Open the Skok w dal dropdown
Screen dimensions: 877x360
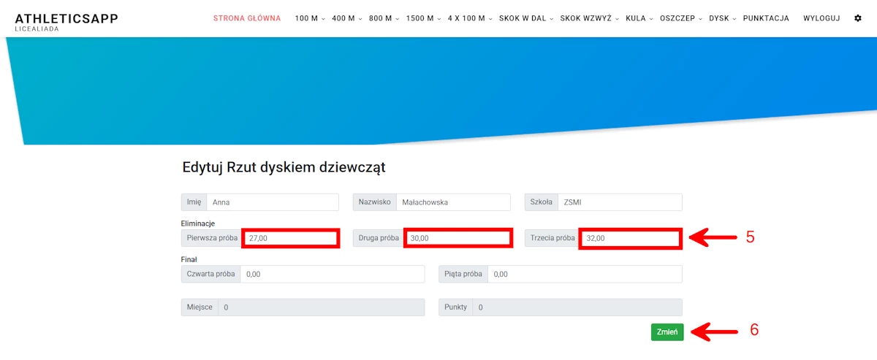pos(525,18)
